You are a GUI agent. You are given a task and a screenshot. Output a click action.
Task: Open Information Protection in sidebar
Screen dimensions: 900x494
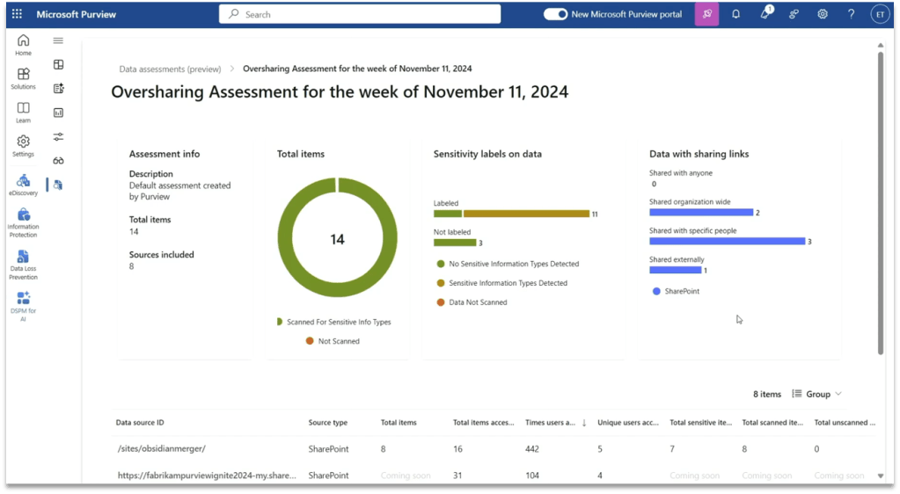tap(24, 222)
